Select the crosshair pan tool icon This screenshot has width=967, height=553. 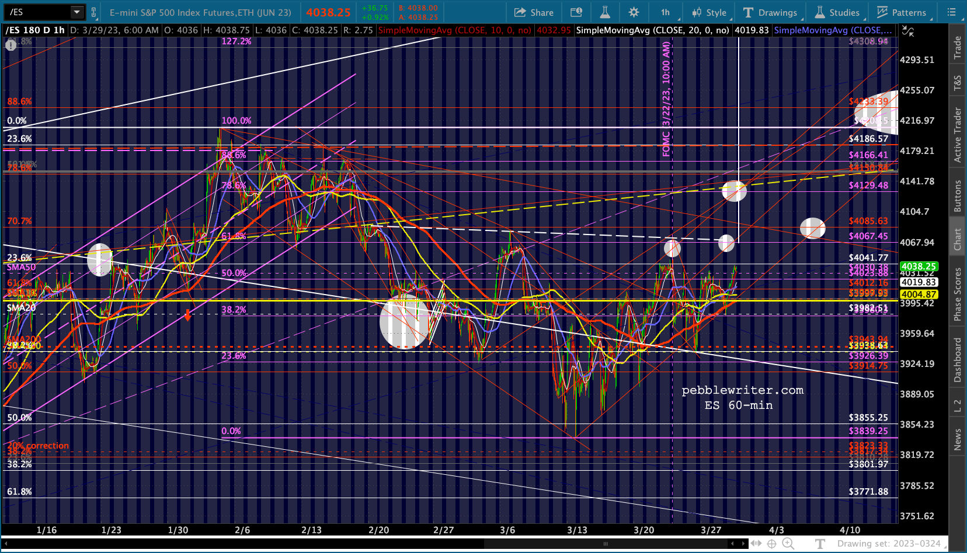pos(771,544)
